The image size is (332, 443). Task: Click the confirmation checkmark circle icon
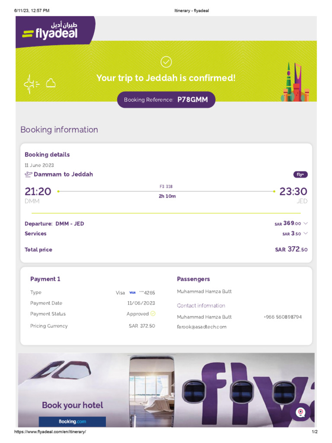[166, 62]
